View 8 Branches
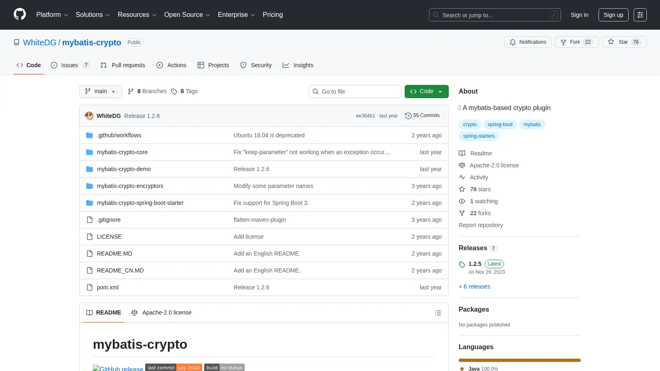 click(147, 92)
